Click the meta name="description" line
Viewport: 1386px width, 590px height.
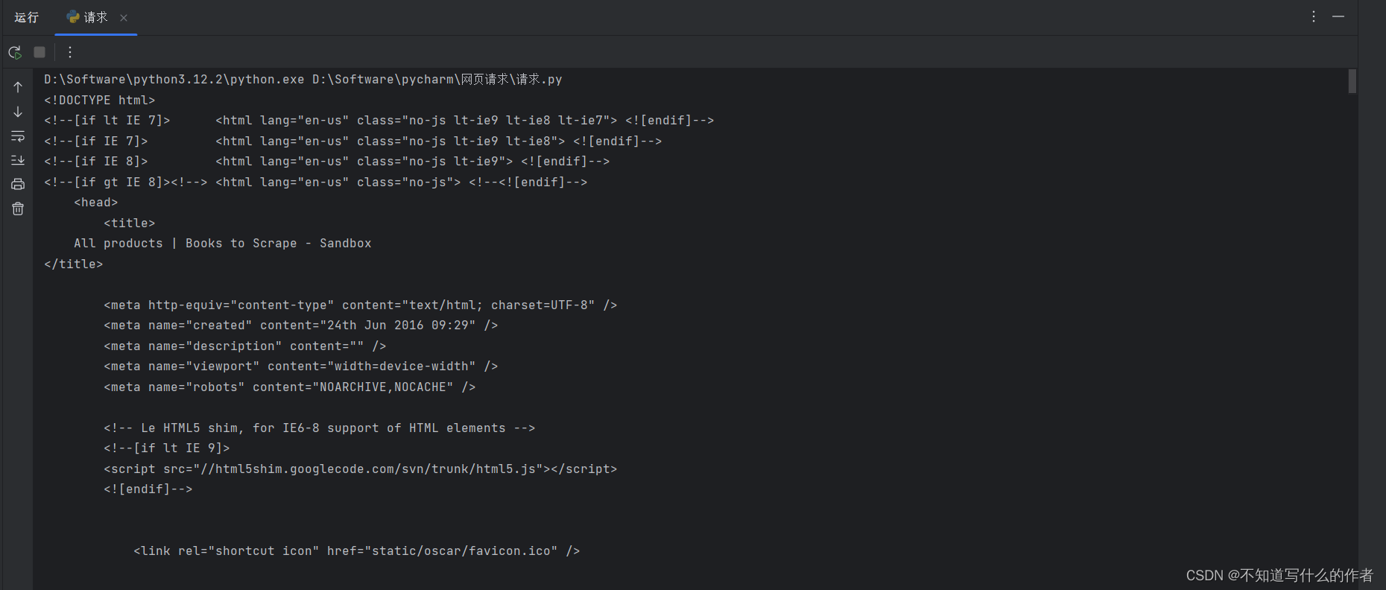(x=245, y=346)
